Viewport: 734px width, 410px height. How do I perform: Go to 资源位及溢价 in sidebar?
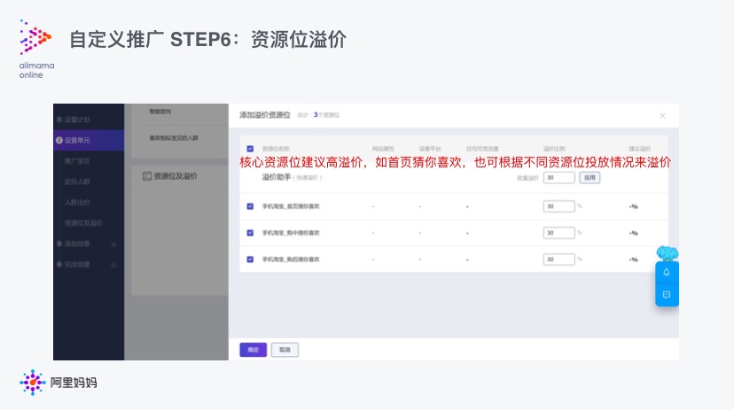pos(83,223)
